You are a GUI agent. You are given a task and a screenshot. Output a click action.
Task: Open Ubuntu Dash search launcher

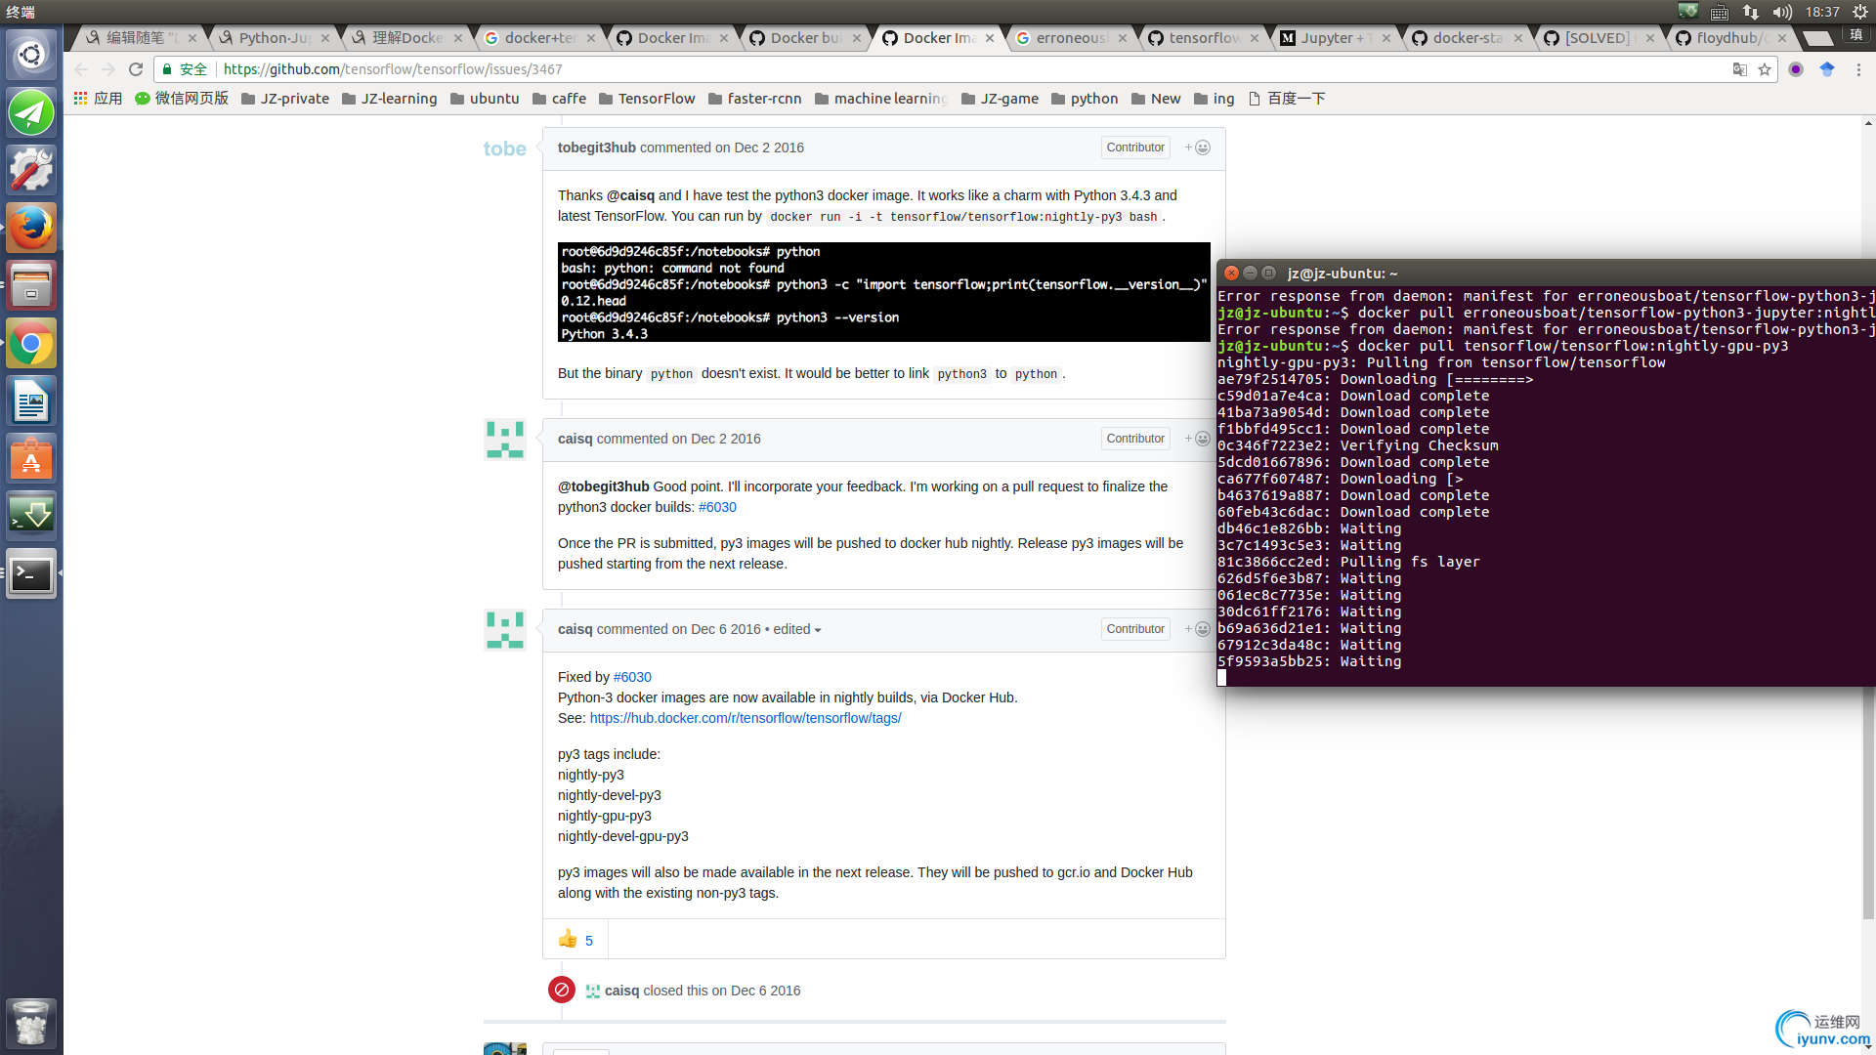click(x=31, y=55)
